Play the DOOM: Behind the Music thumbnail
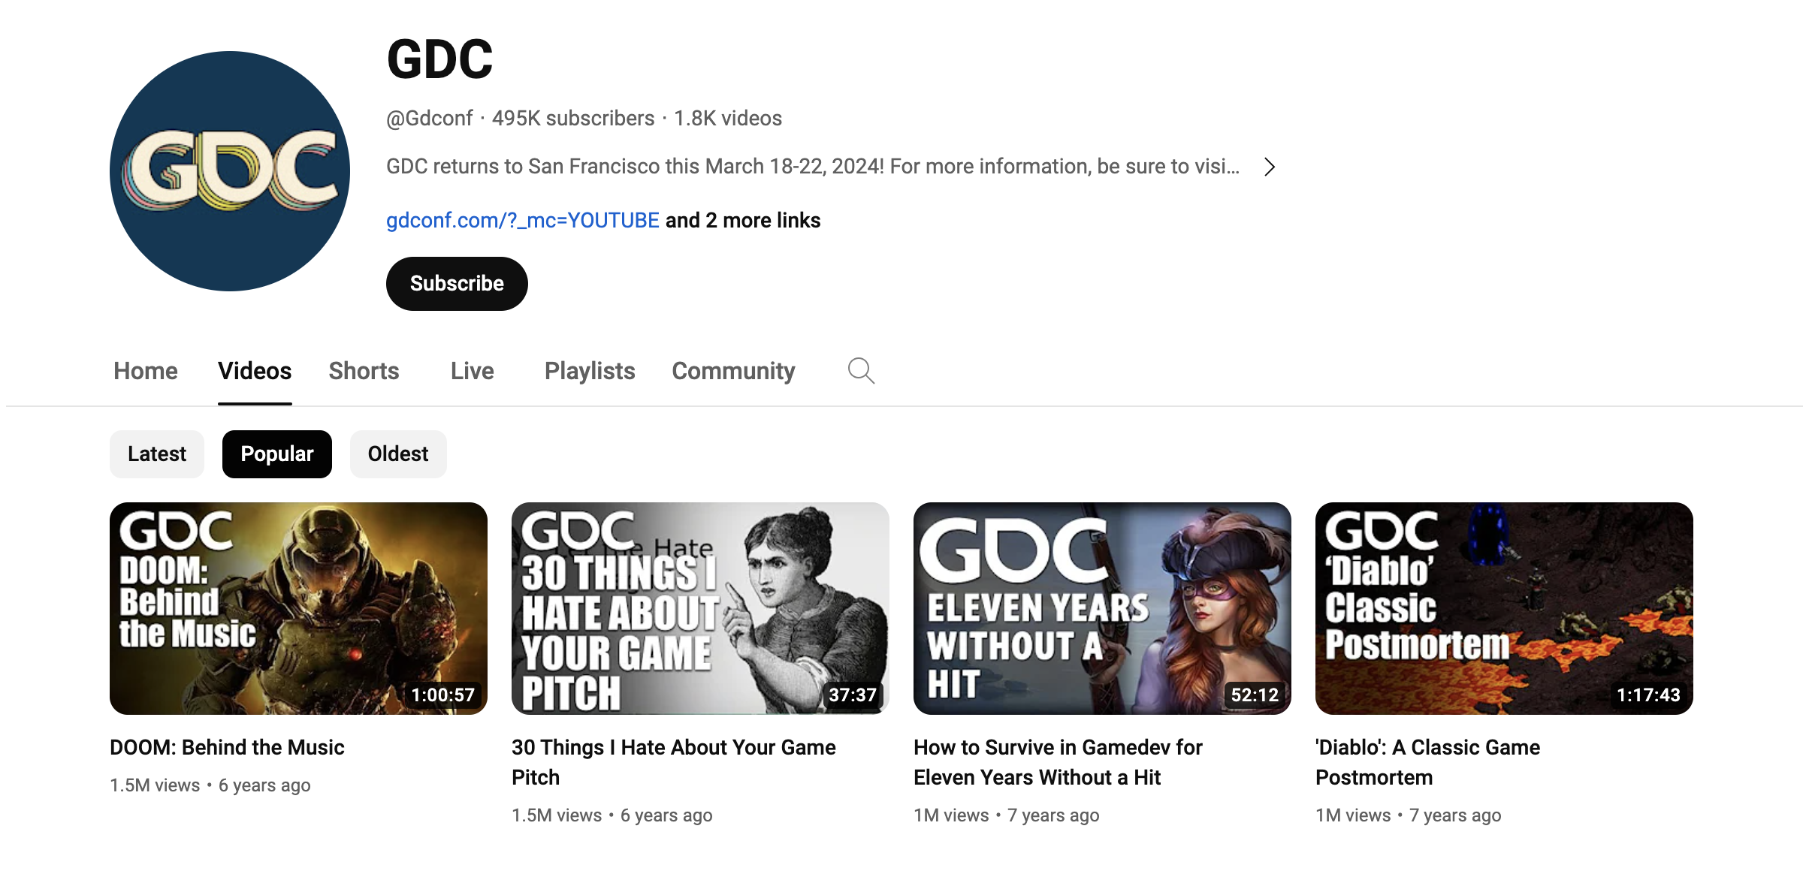This screenshot has height=877, width=1803. click(298, 608)
